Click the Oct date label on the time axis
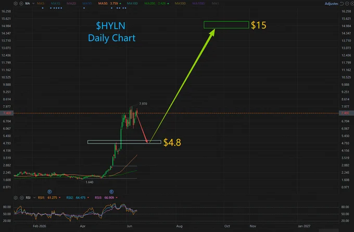 (x=227, y=226)
